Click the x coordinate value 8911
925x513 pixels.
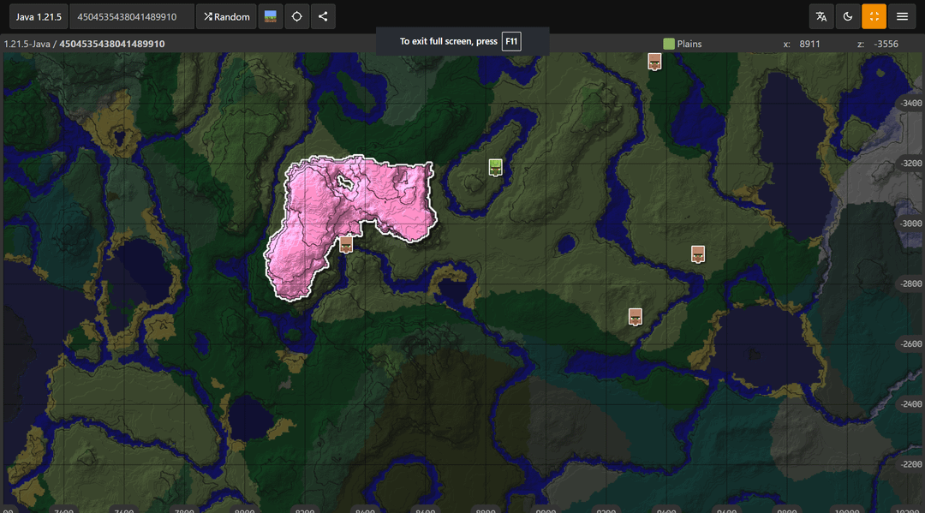(x=809, y=44)
